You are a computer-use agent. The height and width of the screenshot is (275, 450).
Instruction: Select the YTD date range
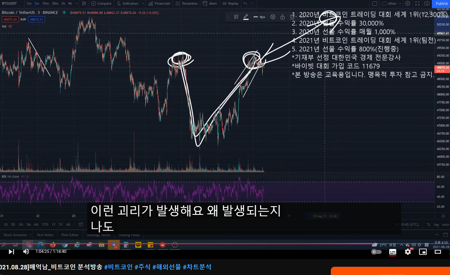(x=45, y=225)
